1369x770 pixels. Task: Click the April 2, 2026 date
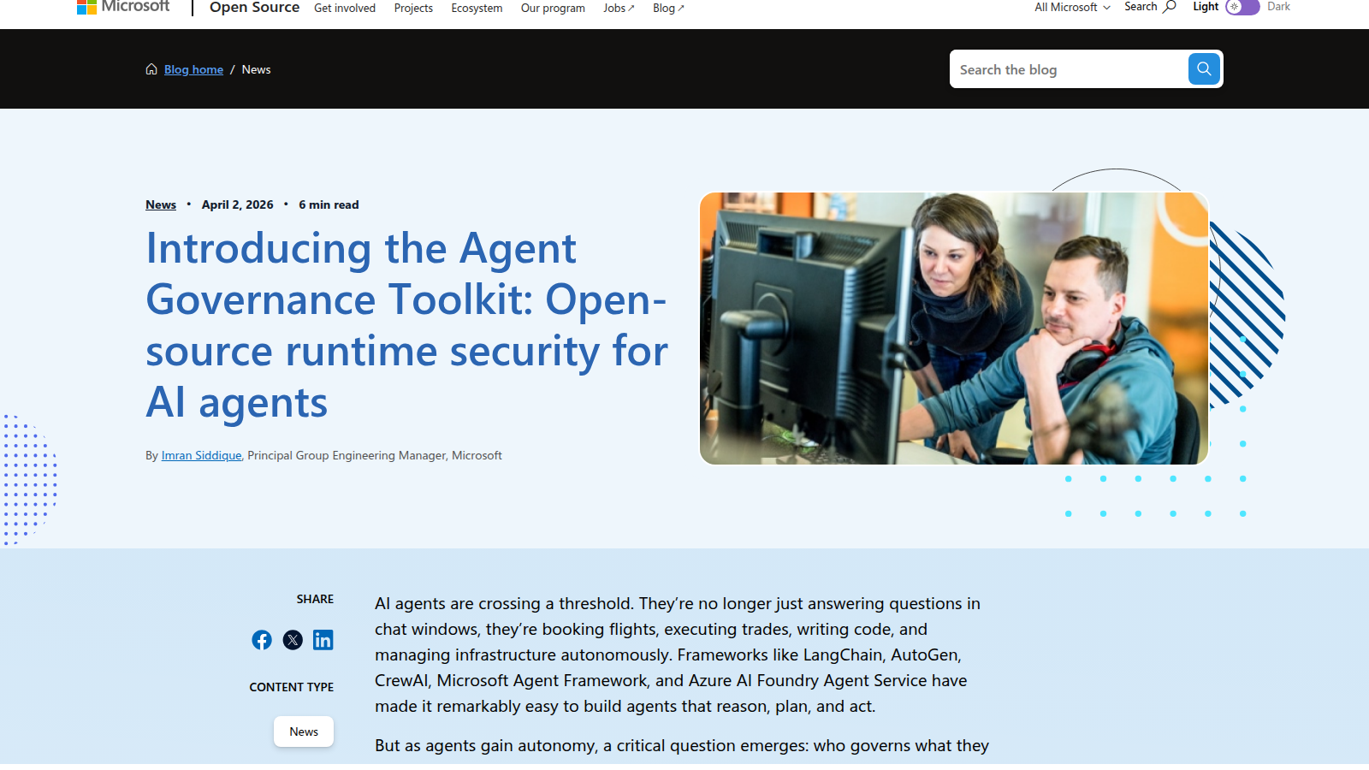click(x=238, y=204)
